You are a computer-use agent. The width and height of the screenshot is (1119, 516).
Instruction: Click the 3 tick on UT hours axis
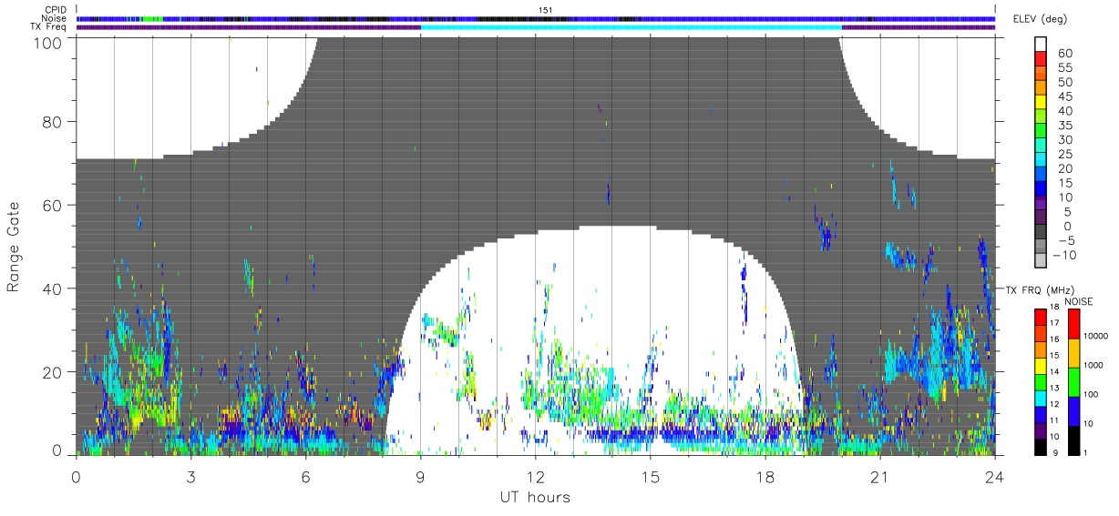pyautogui.click(x=190, y=476)
